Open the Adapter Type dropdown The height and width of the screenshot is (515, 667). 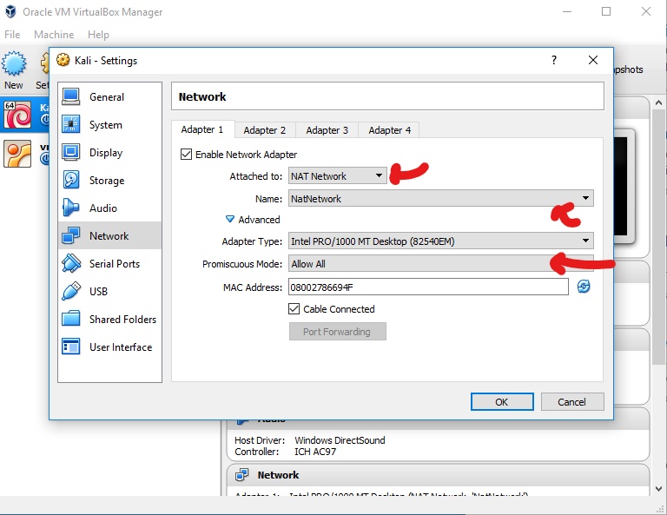pyautogui.click(x=440, y=241)
